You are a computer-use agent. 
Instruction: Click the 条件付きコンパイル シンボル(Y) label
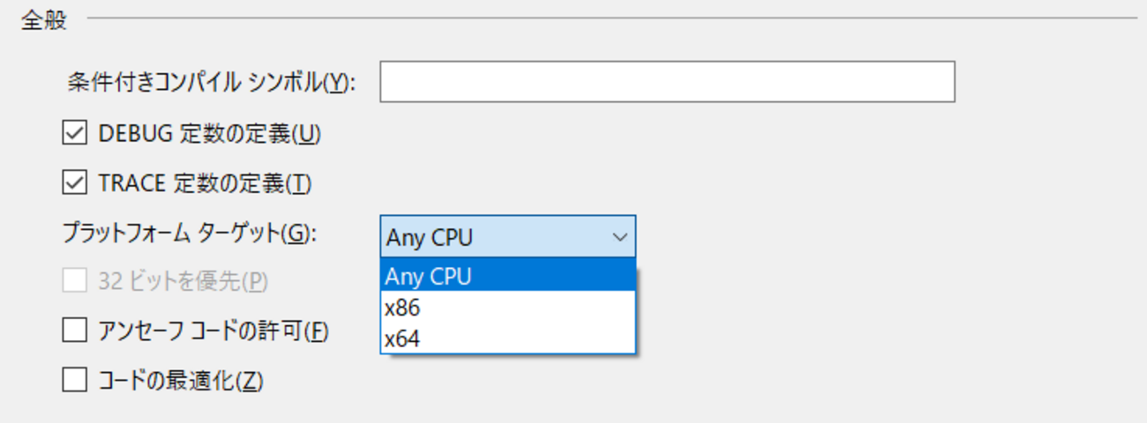click(210, 83)
